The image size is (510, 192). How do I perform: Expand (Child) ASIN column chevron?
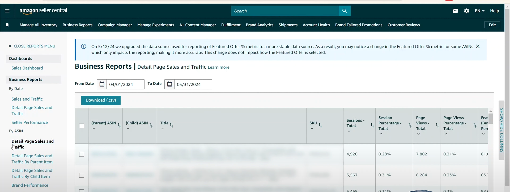coord(128,129)
